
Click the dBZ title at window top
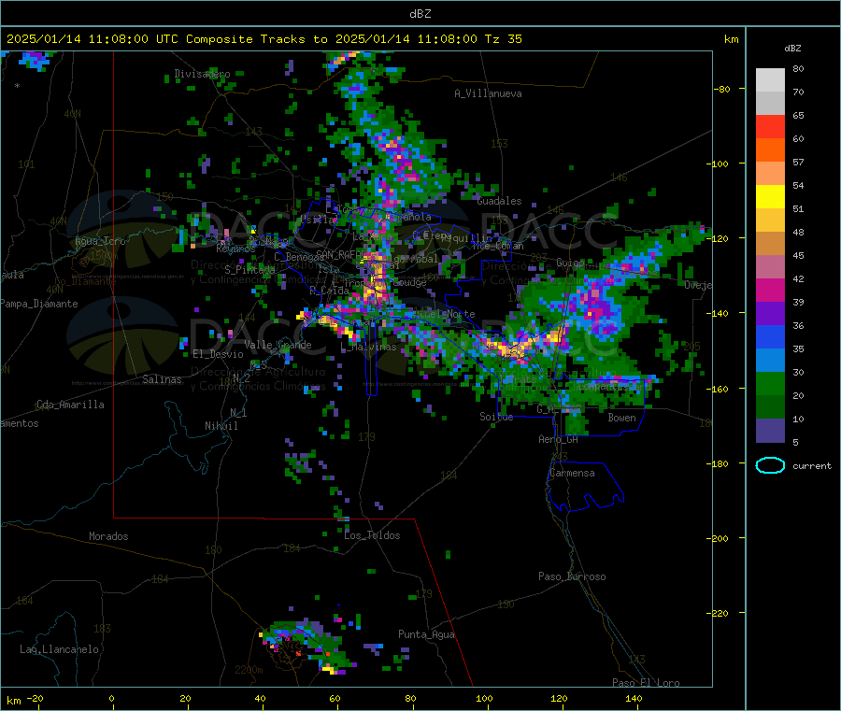pyautogui.click(x=420, y=14)
